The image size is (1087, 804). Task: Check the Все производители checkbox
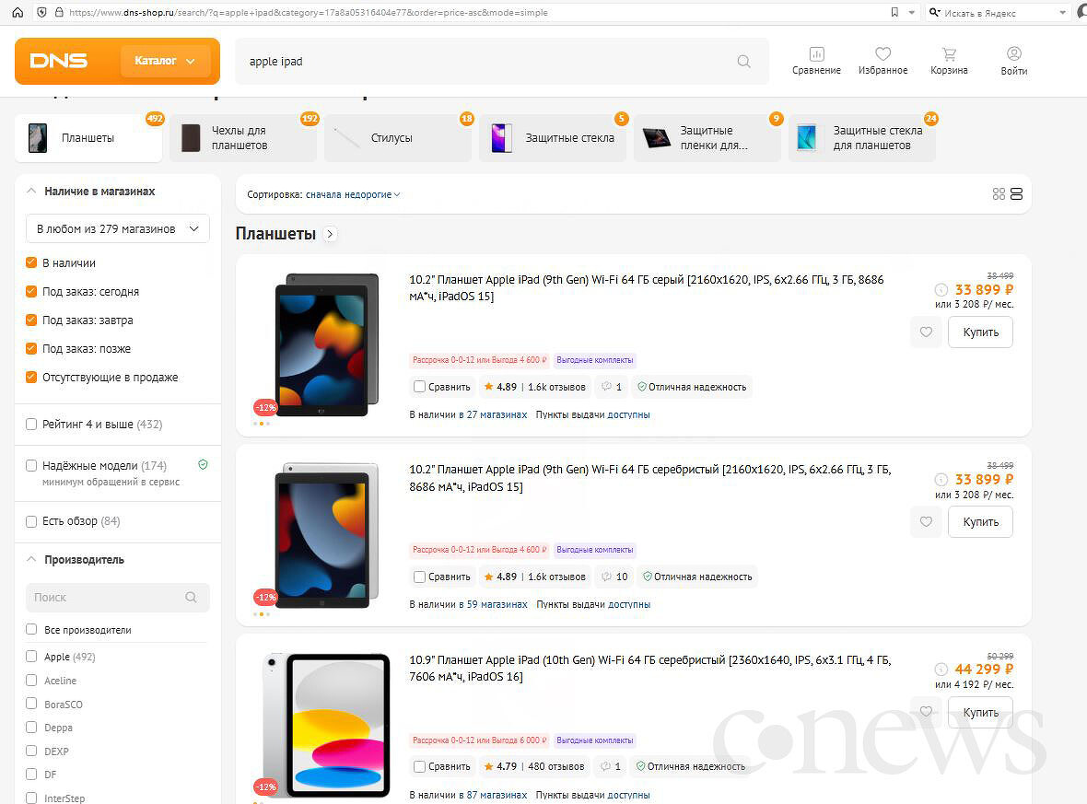point(31,629)
